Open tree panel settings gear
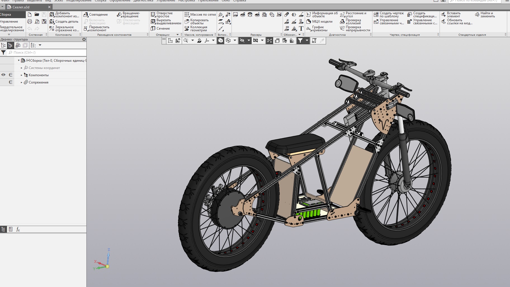This screenshot has width=510, height=287. 84,39
